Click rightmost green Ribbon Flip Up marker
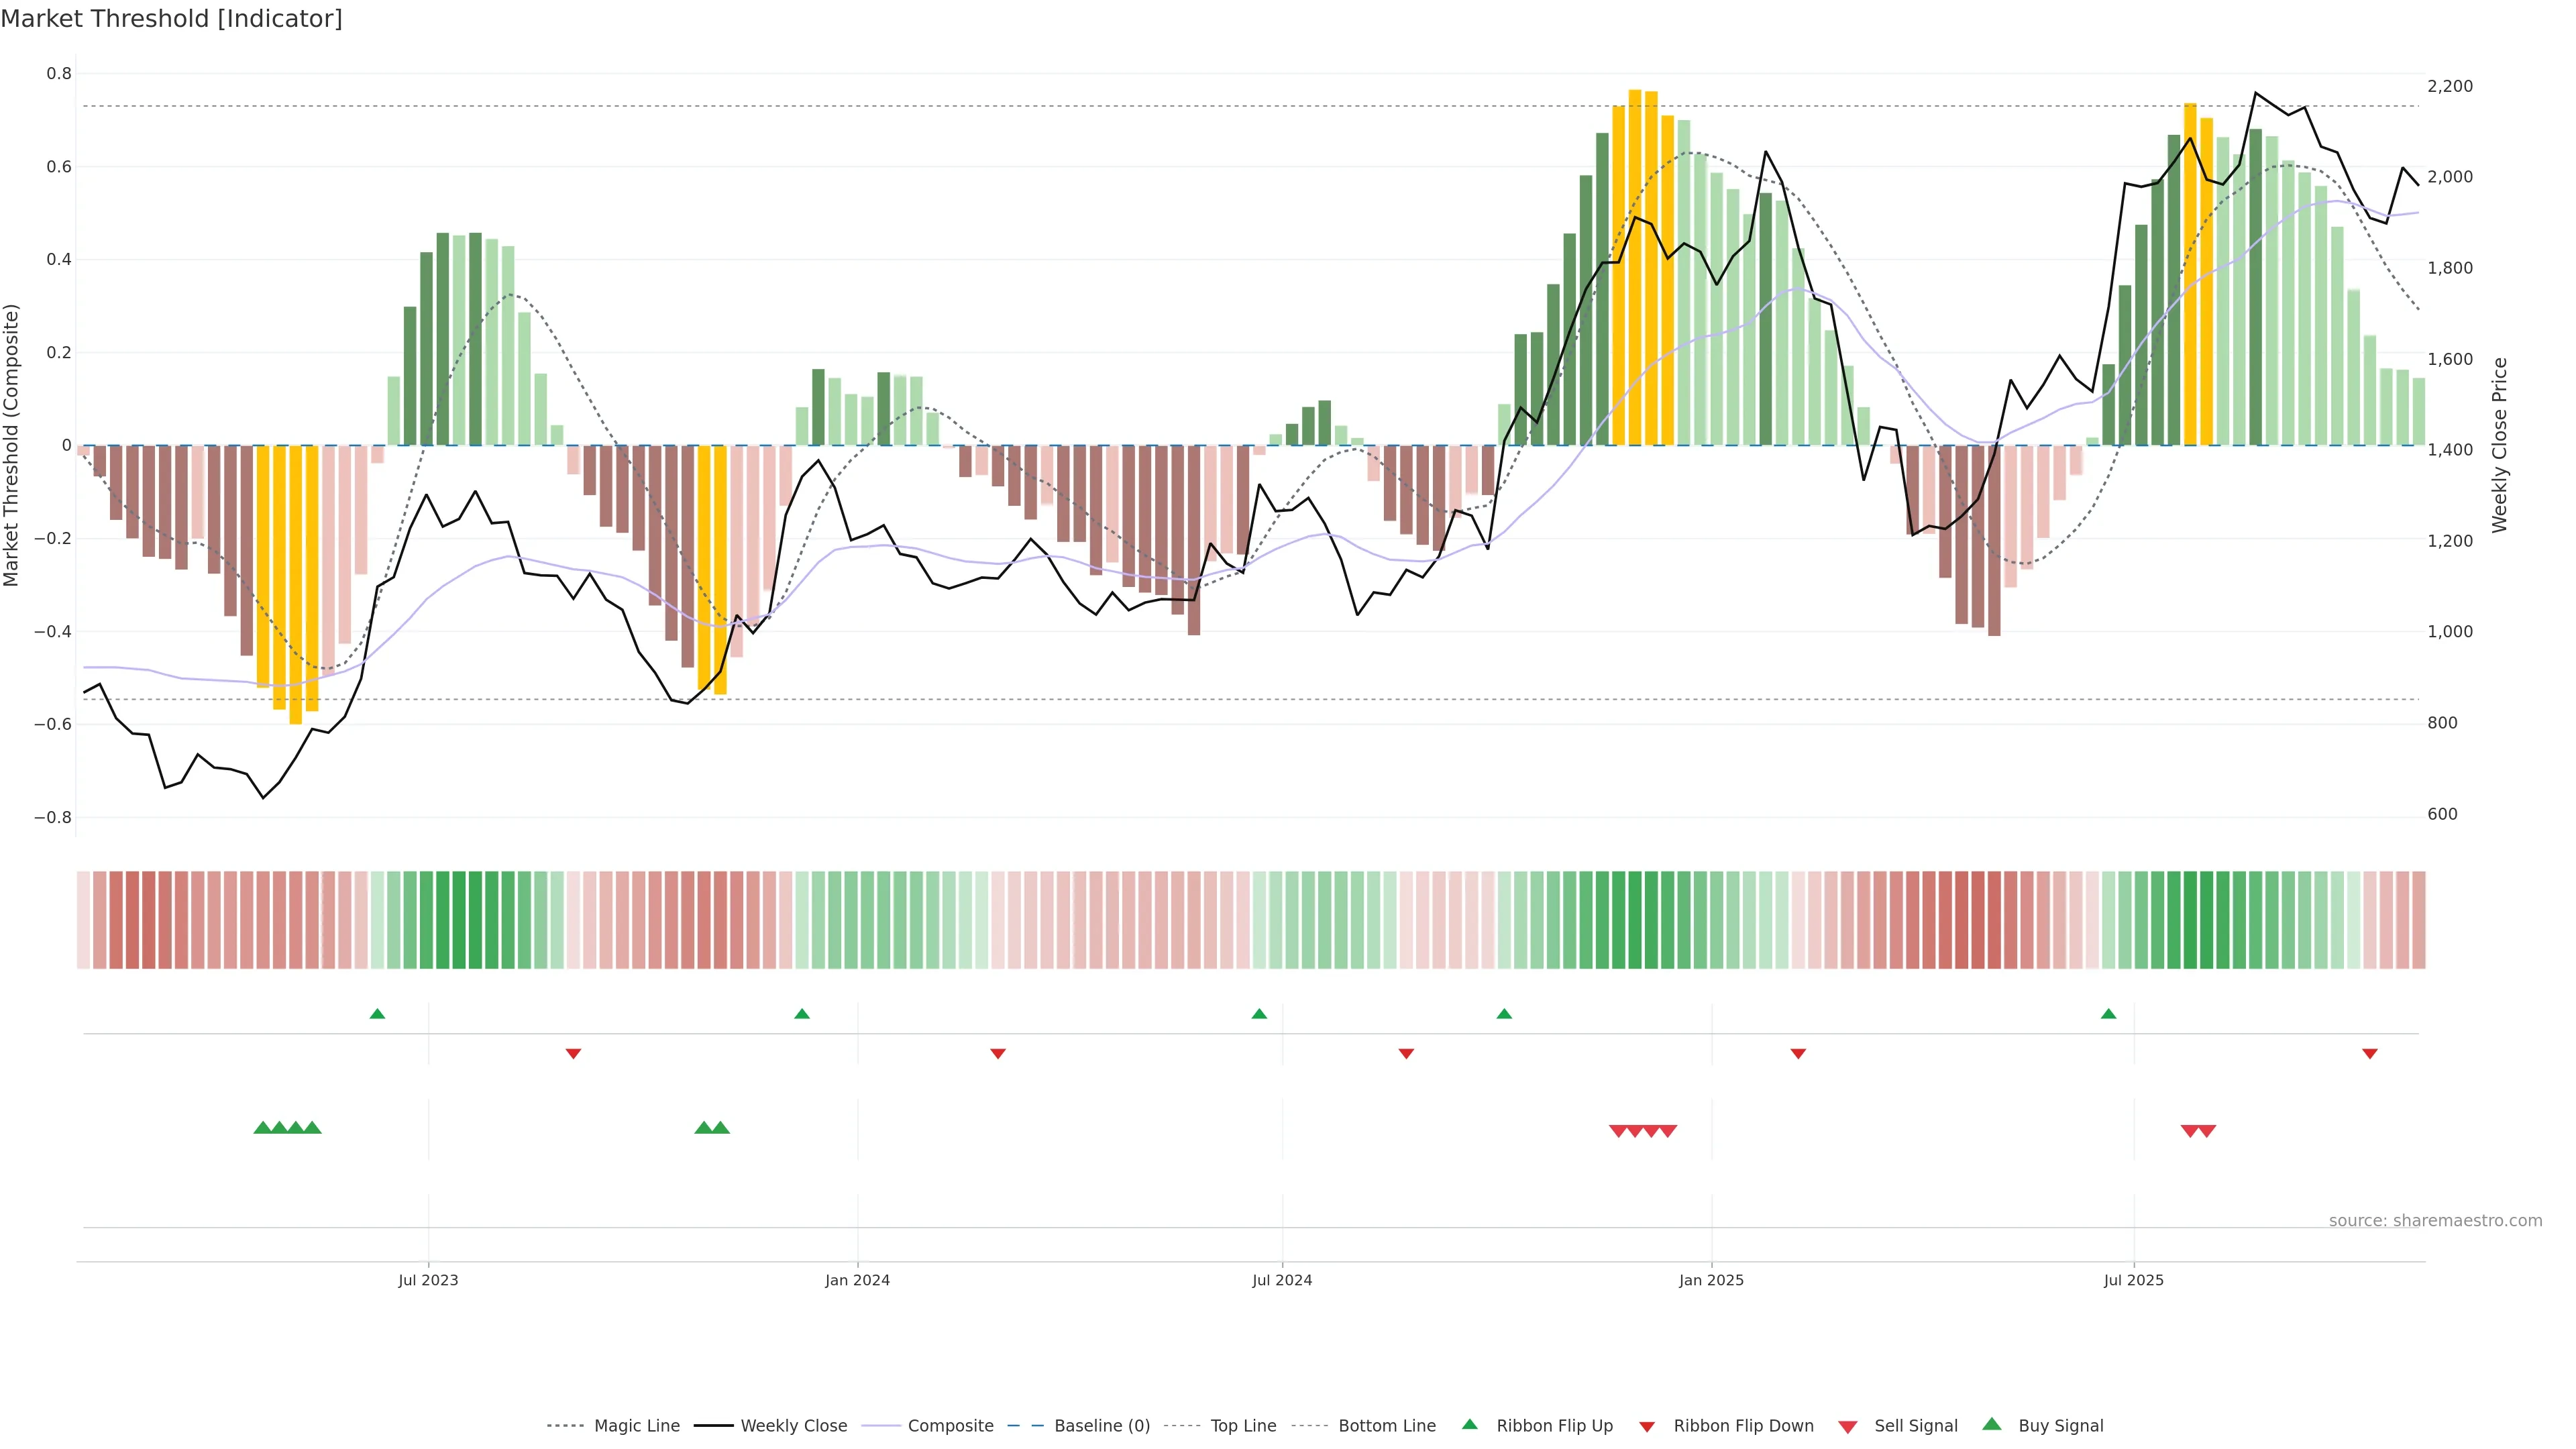 2108,1014
